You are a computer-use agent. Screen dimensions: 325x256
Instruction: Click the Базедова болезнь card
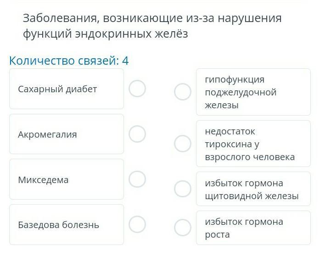67,225
